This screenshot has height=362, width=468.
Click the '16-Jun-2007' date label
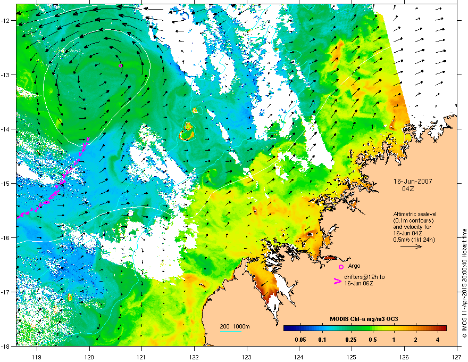pyautogui.click(x=413, y=182)
